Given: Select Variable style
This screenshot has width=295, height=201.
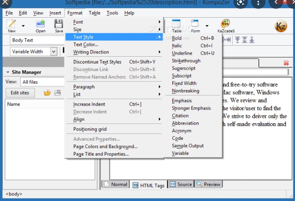Looking at the screenshot, I should tap(193, 153).
